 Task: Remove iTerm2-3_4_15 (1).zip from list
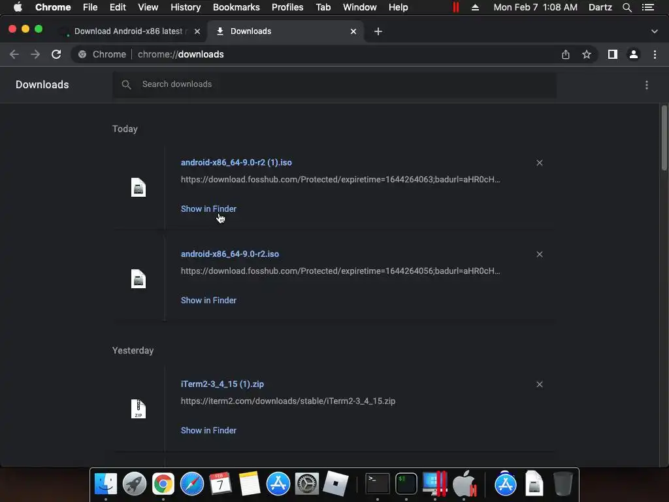coord(539,384)
